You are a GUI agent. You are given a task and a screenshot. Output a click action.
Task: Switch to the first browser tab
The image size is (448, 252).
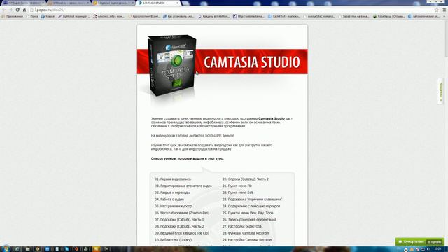23,3
